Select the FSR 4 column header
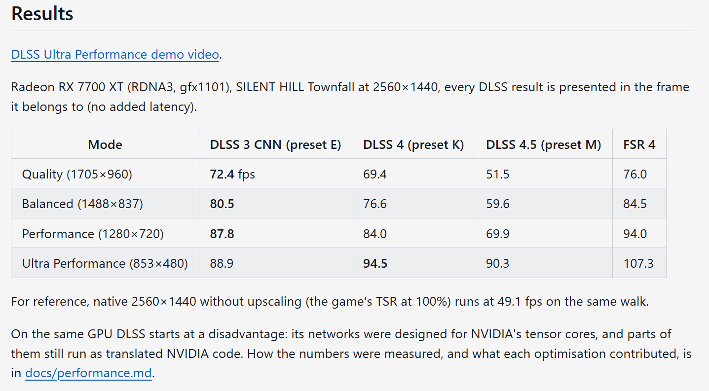 tap(639, 144)
